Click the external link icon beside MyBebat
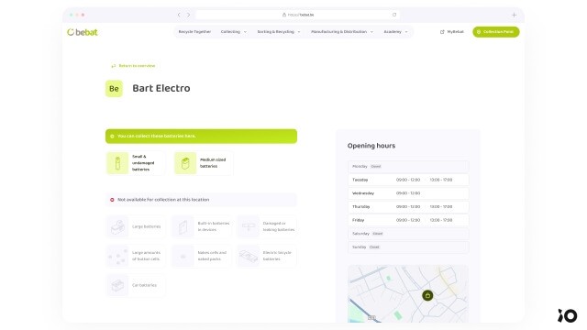This screenshot has height=330, width=587. pyautogui.click(x=442, y=32)
